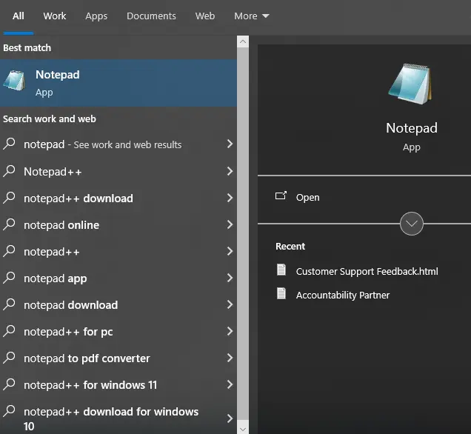Switch to the Work tab
471x434 pixels.
[55, 16]
